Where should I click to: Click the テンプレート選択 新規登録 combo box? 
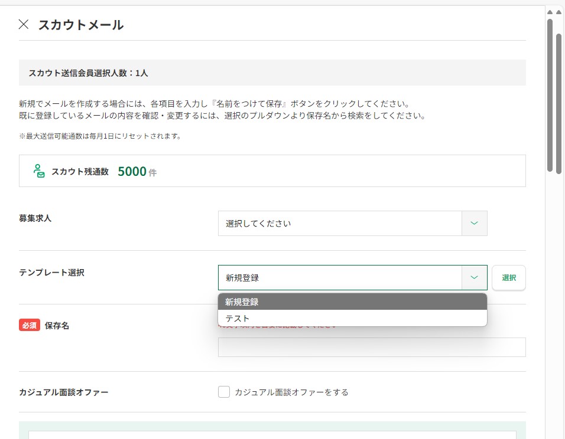[x=352, y=278]
